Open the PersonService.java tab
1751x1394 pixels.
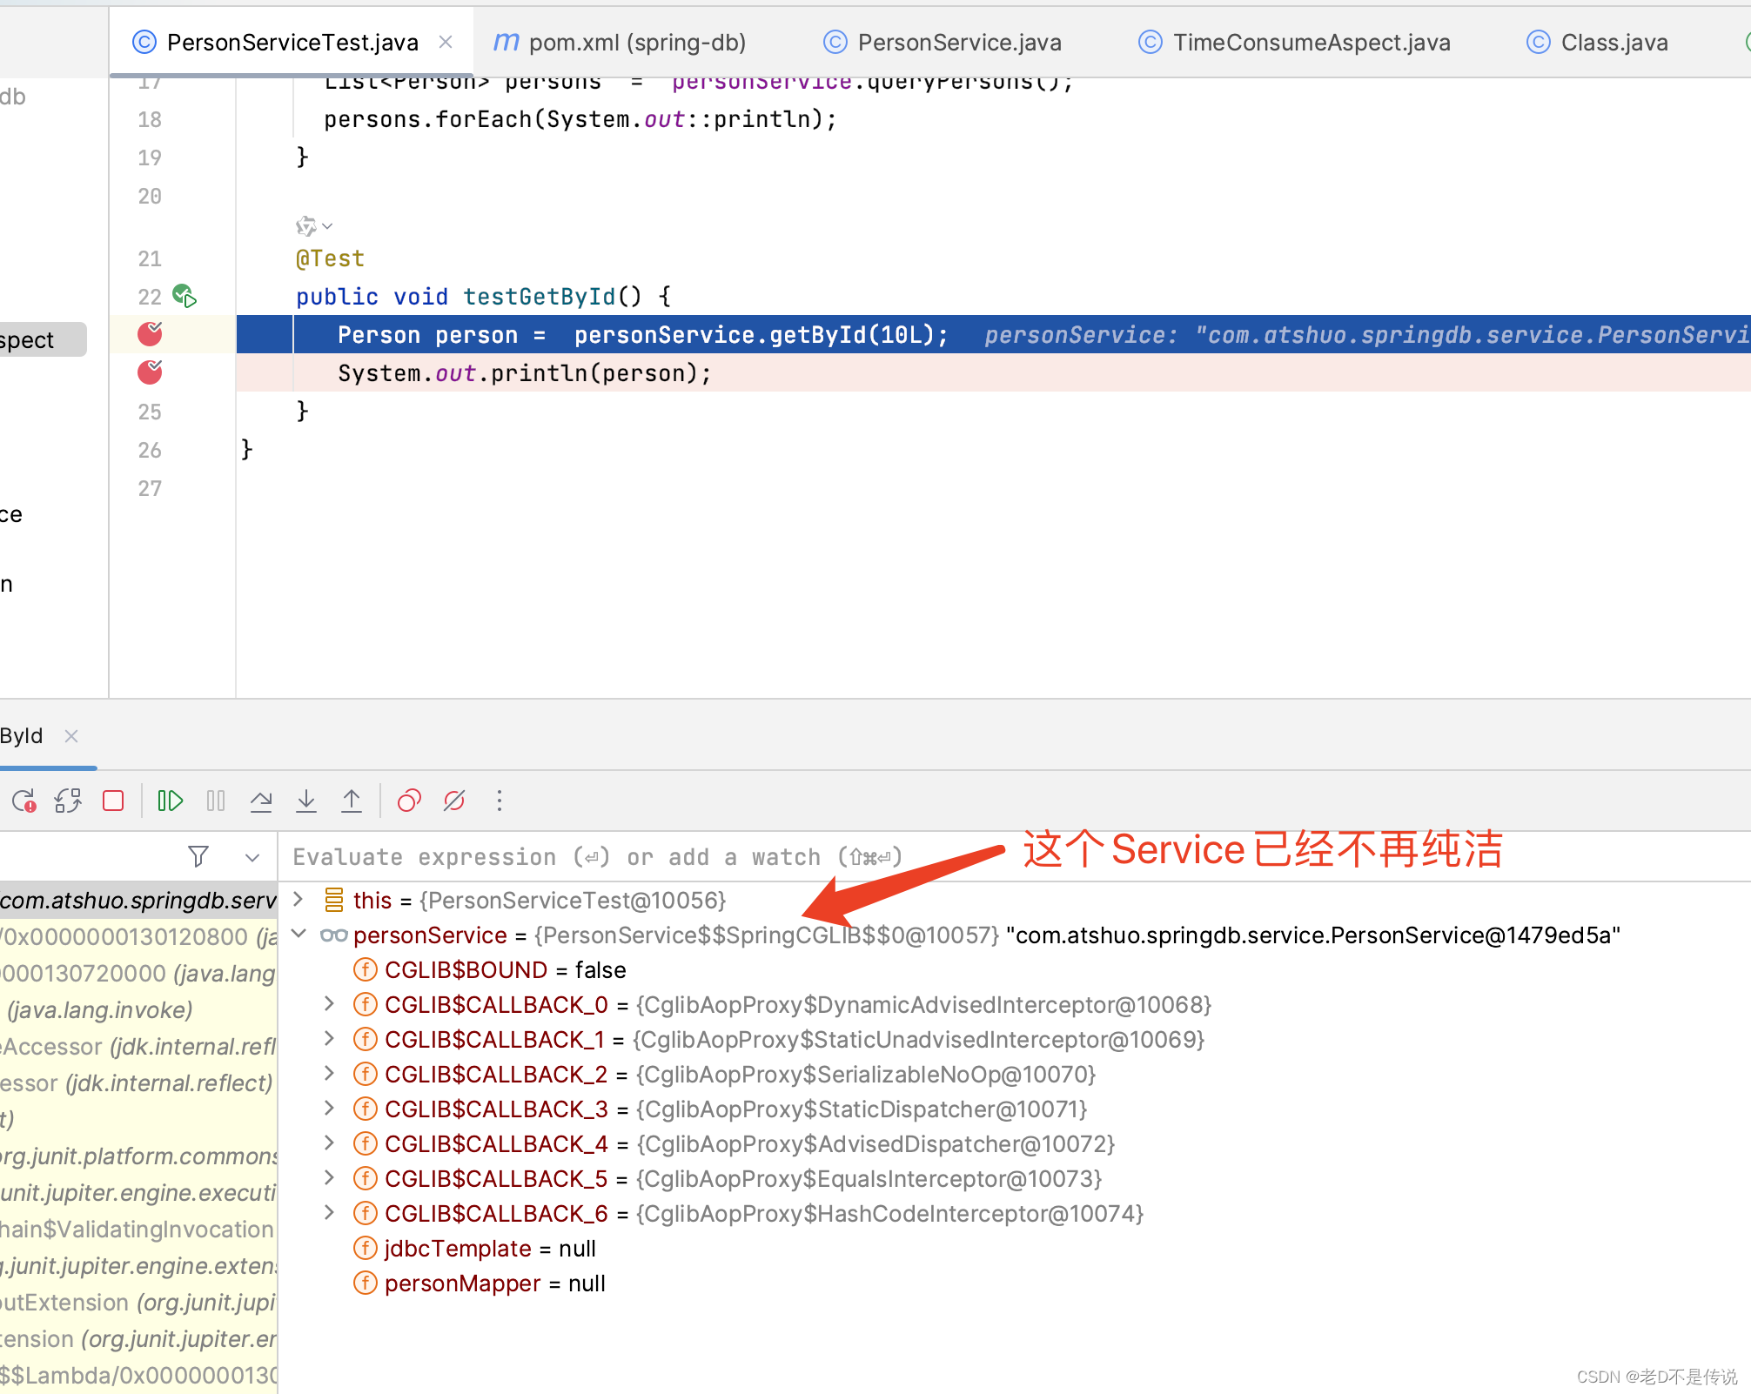click(x=943, y=42)
